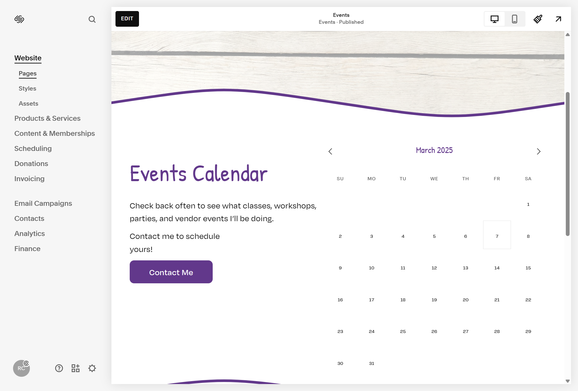Switch to mobile preview mode

coord(514,19)
